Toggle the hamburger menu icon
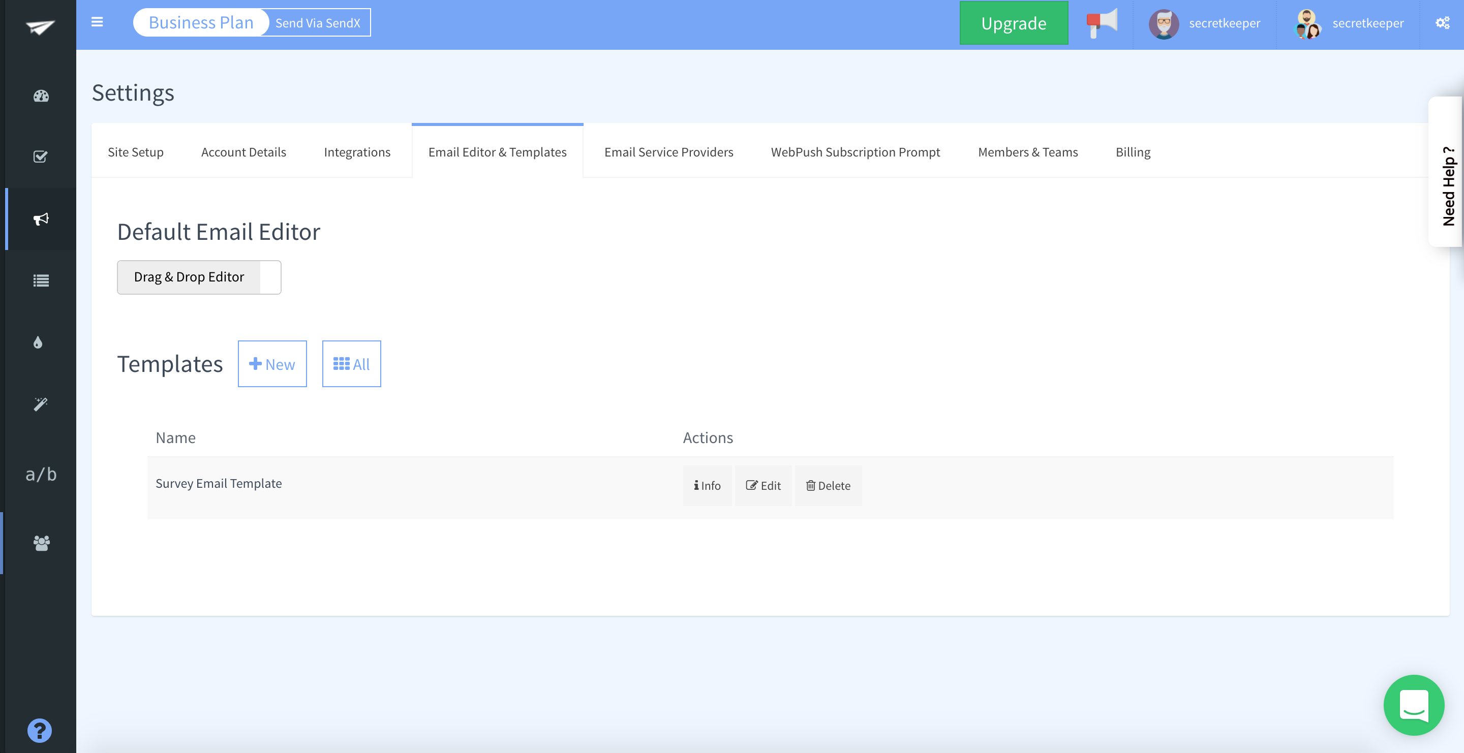1464x753 pixels. click(97, 22)
